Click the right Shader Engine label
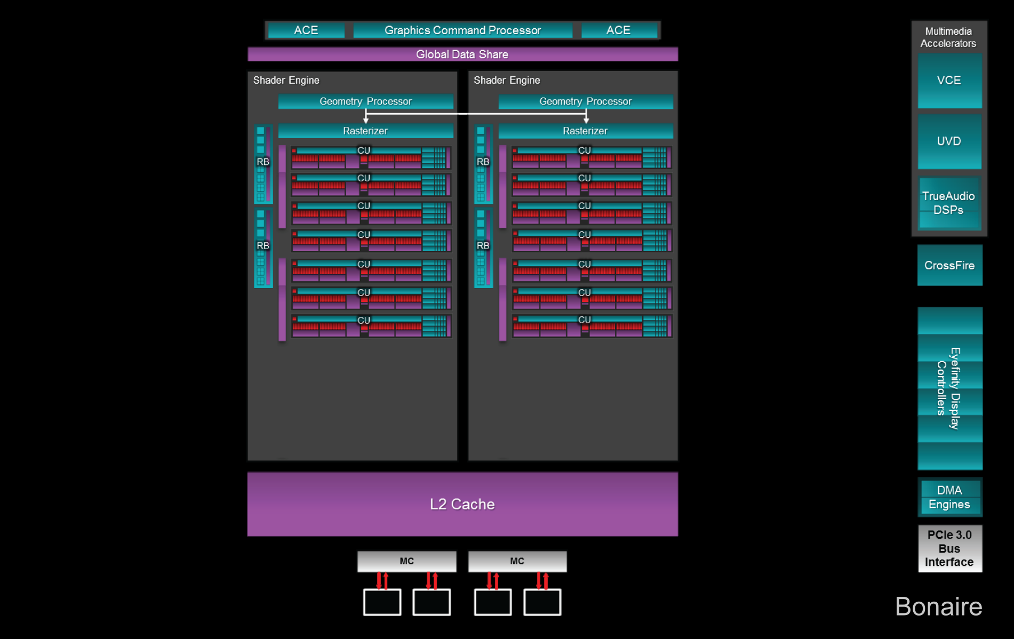Image resolution: width=1014 pixels, height=639 pixels. tap(507, 80)
